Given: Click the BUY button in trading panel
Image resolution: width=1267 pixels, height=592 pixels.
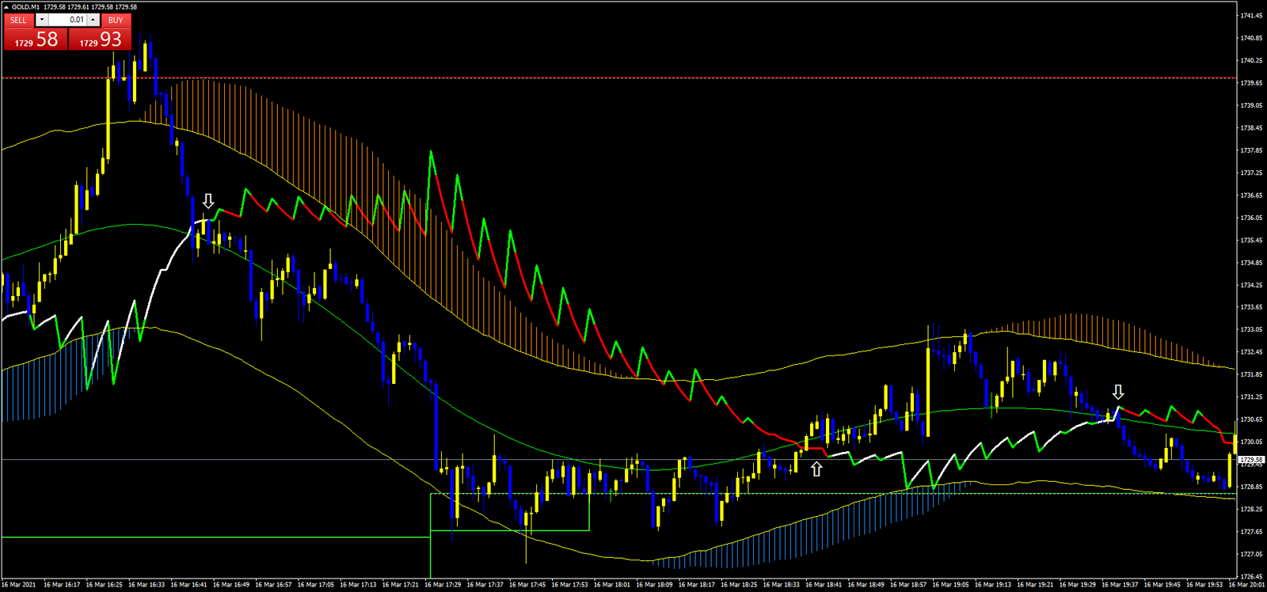Looking at the screenshot, I should [116, 20].
